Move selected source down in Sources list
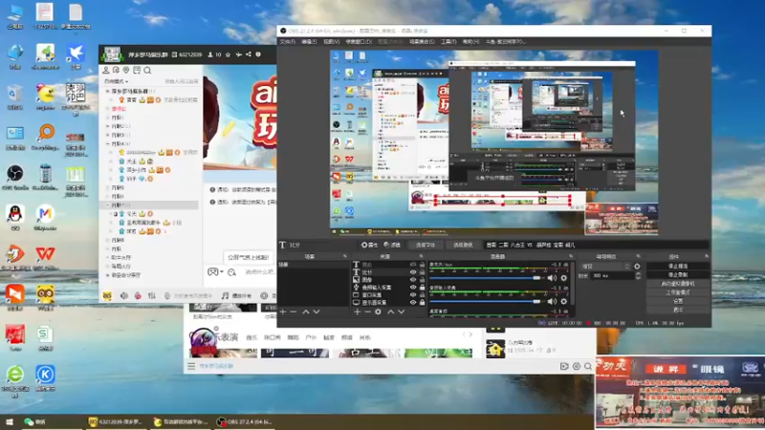The width and height of the screenshot is (765, 430). (x=401, y=312)
